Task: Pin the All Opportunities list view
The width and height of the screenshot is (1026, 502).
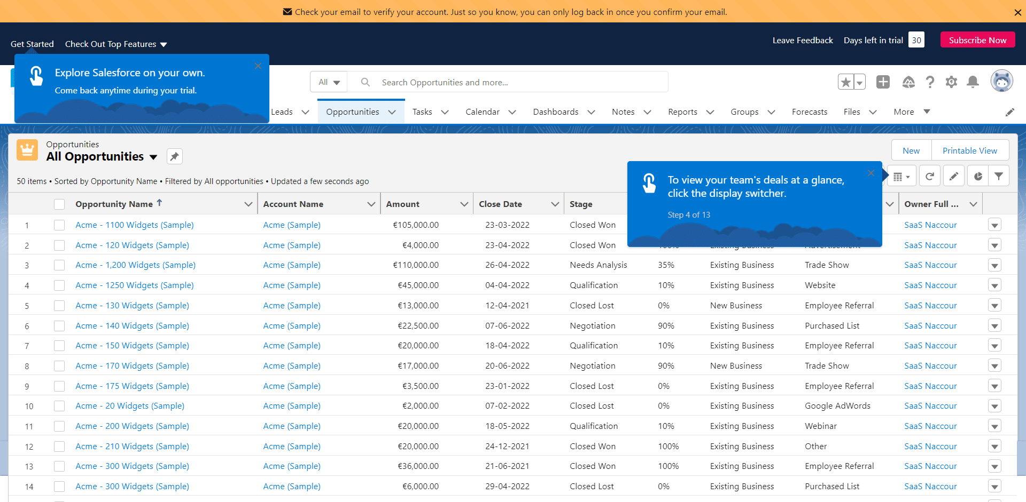Action: (x=175, y=156)
